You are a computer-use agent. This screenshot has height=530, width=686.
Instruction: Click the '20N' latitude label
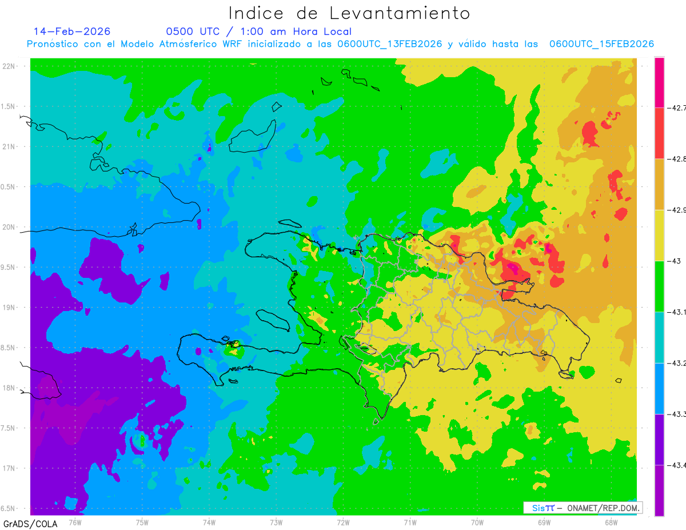coord(9,227)
